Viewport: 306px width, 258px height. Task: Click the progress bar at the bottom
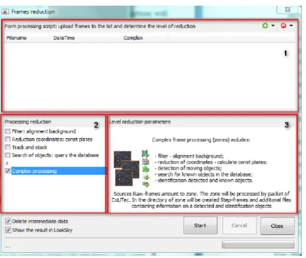click(x=258, y=244)
